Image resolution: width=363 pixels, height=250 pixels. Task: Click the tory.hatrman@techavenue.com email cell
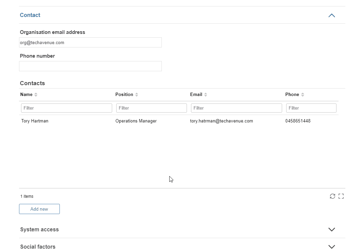222,121
